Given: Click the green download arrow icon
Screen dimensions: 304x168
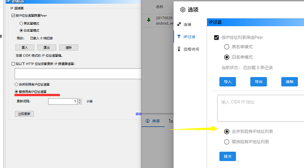Looking at the screenshot, I should [149, 20].
